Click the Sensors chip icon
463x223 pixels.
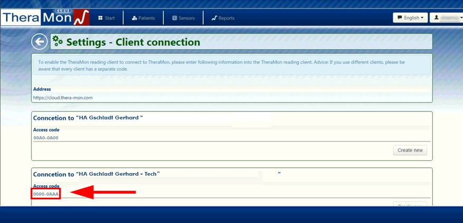click(x=175, y=18)
